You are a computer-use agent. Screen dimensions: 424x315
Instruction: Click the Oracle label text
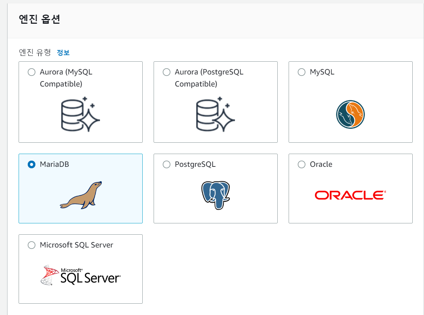click(x=321, y=164)
